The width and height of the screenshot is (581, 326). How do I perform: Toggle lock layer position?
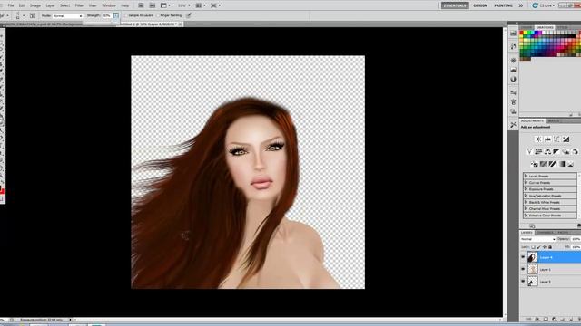pyautogui.click(x=545, y=247)
